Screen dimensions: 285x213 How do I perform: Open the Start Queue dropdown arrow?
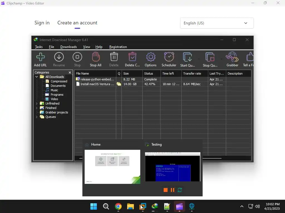click(x=199, y=59)
